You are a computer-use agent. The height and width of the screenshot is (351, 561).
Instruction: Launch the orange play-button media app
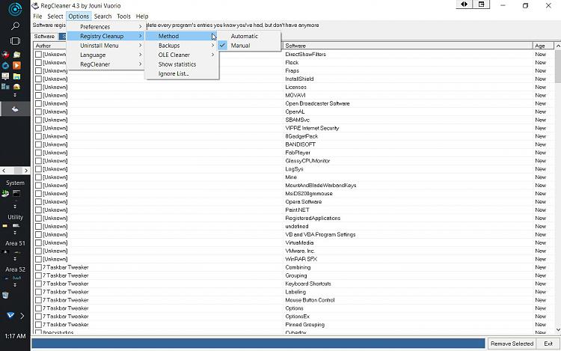16,65
